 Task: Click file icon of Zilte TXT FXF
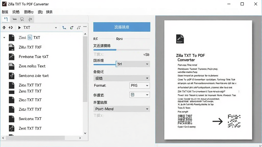[x=12, y=47]
